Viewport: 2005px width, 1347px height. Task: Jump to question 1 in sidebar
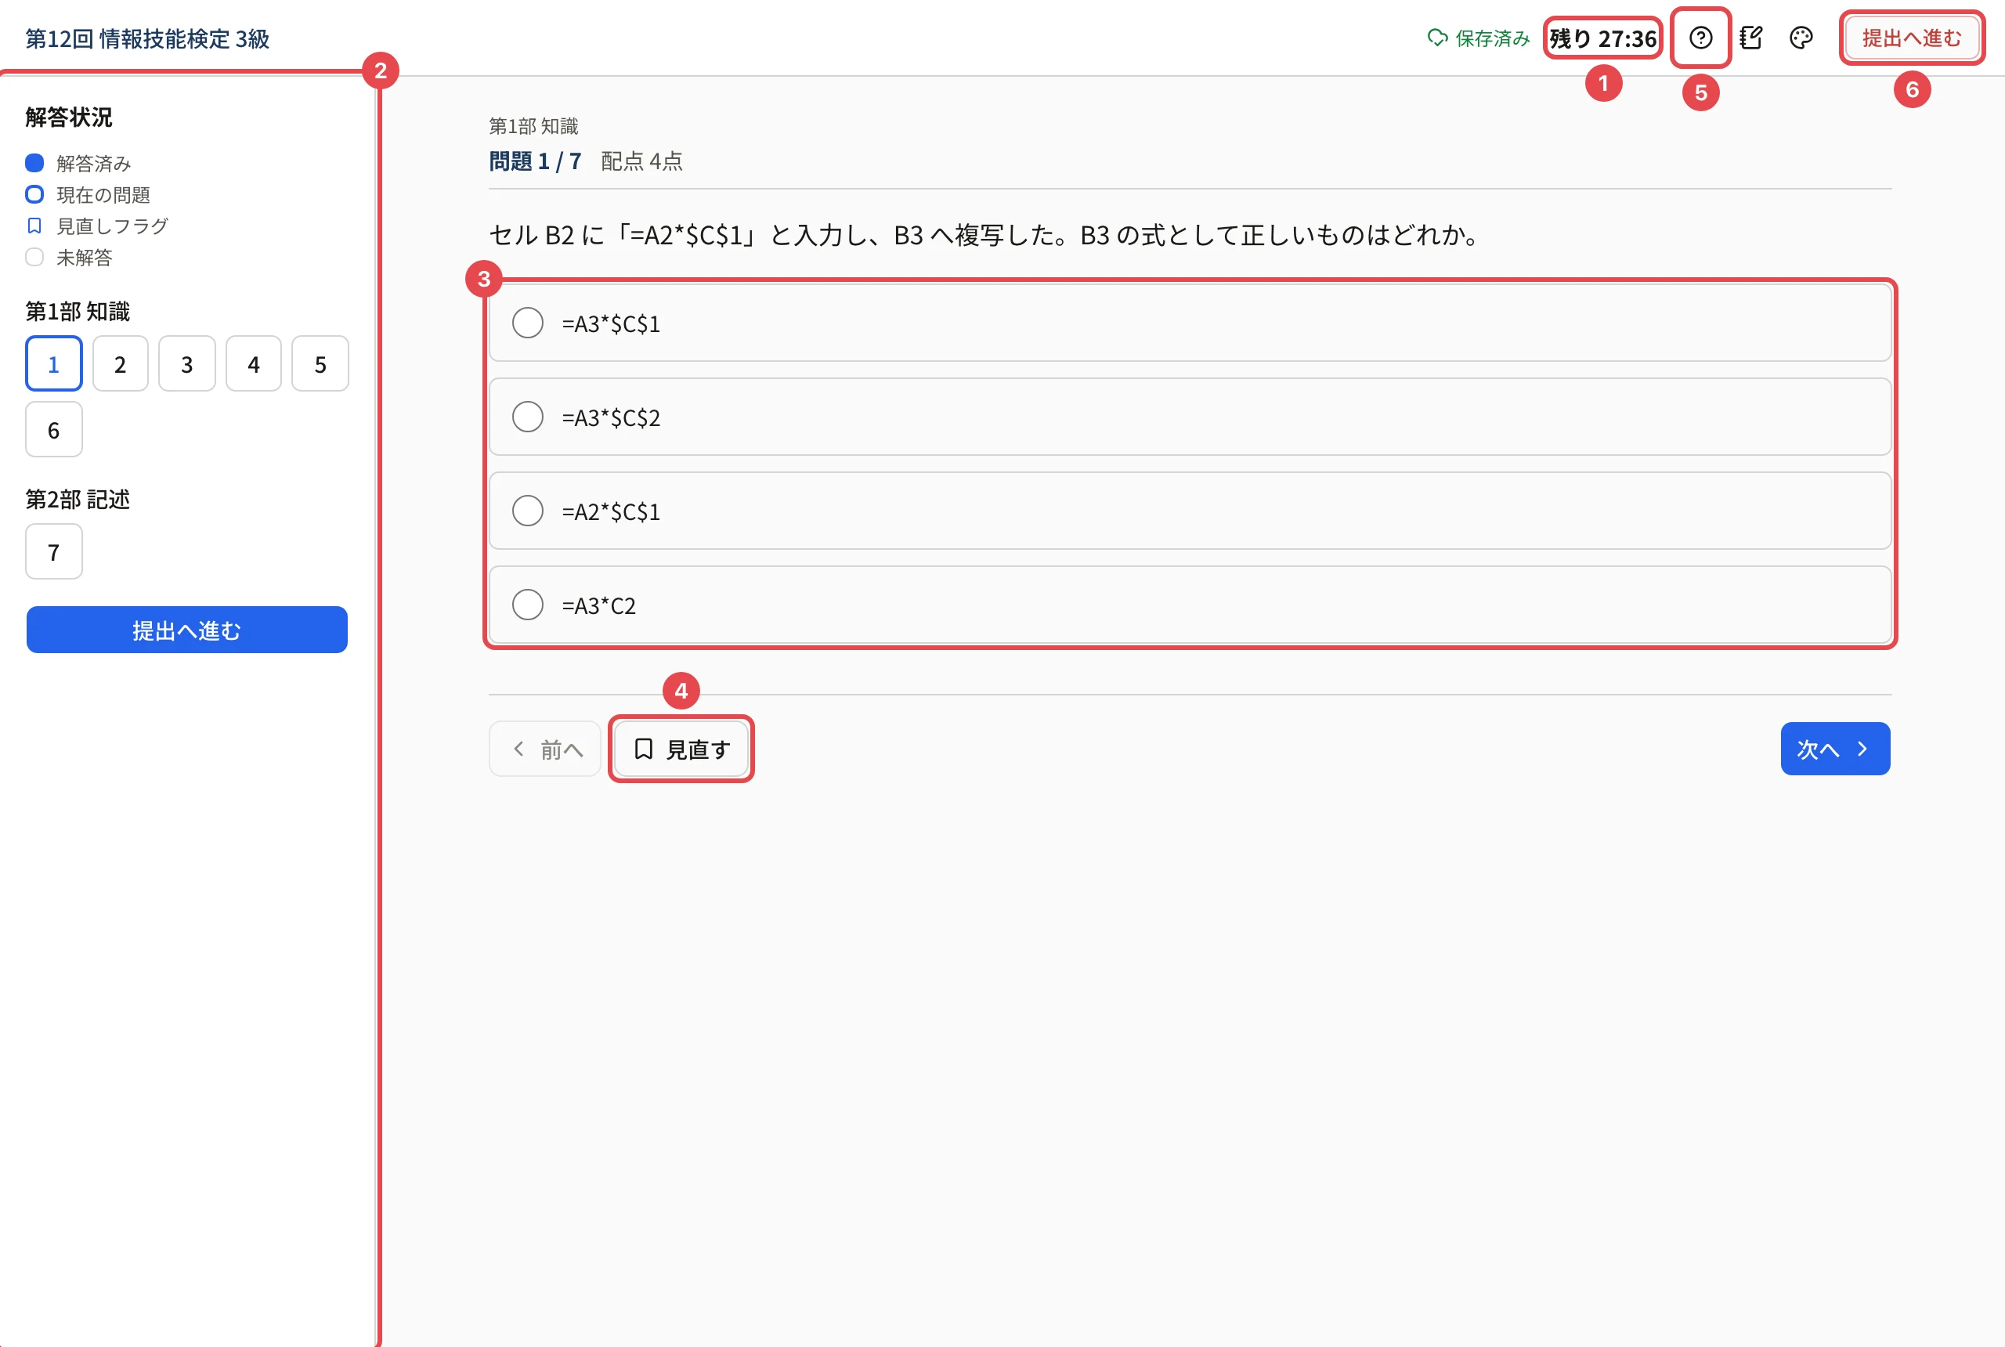54,363
